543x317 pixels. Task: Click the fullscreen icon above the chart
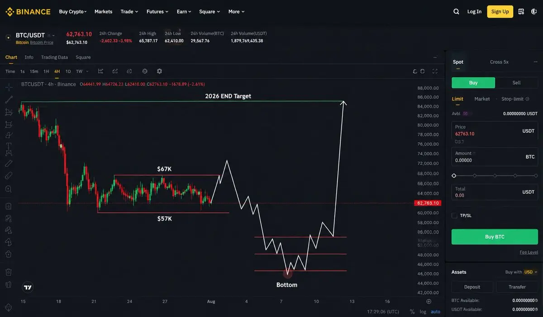(435, 71)
